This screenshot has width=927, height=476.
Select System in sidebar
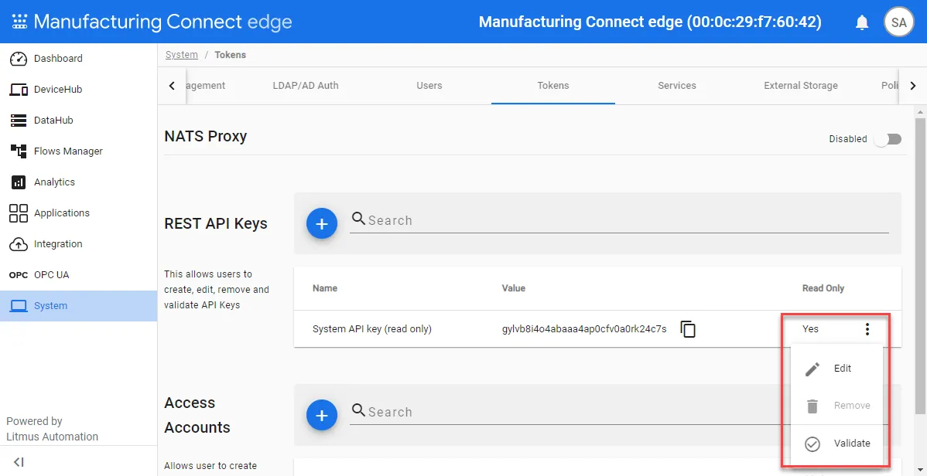(79, 306)
